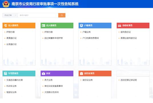
Task: Click the ID card icon on the green card
Action: click(43, 25)
